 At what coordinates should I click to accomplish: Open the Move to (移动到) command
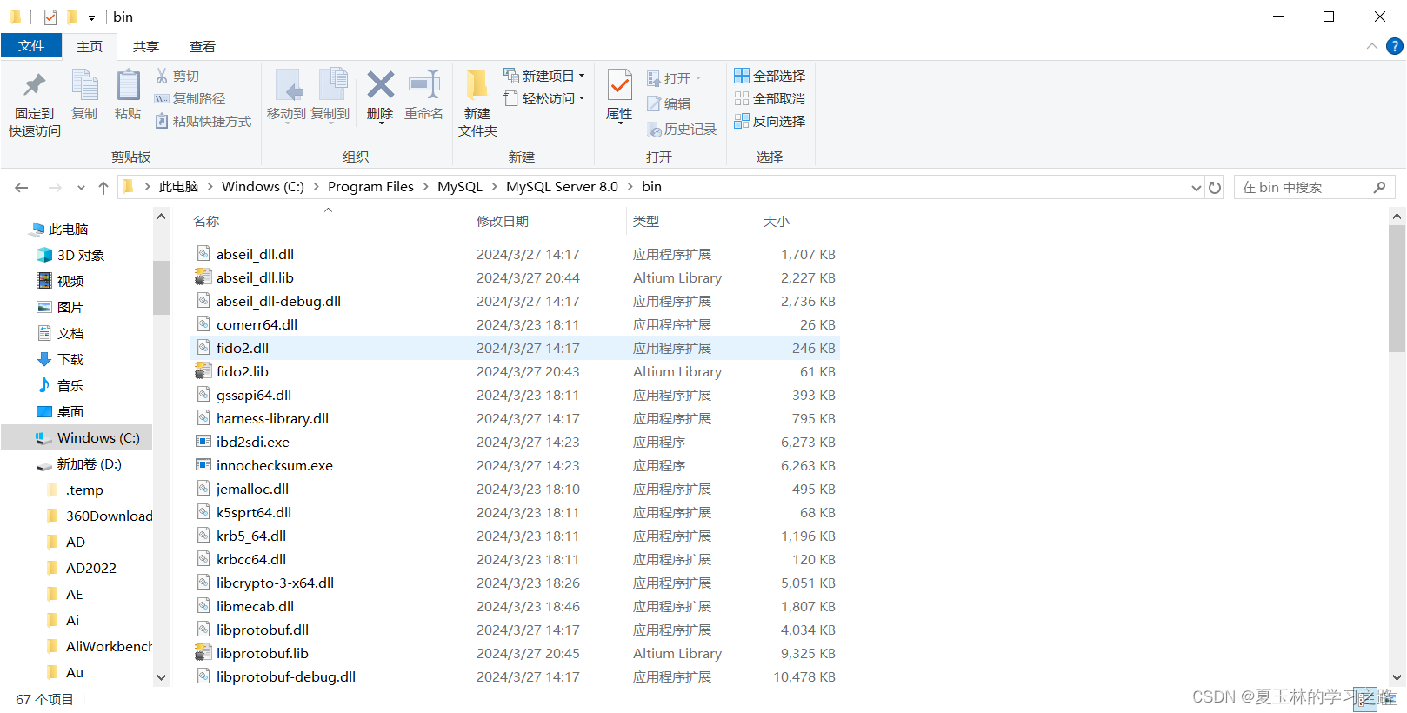coord(286,96)
